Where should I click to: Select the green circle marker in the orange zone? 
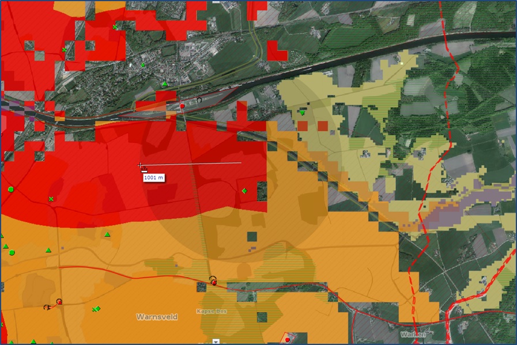pyautogui.click(x=12, y=253)
